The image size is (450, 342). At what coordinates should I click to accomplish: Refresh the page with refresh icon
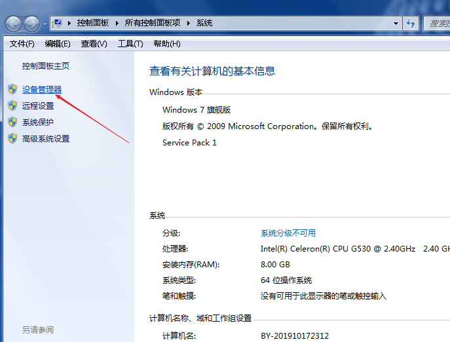pos(411,24)
